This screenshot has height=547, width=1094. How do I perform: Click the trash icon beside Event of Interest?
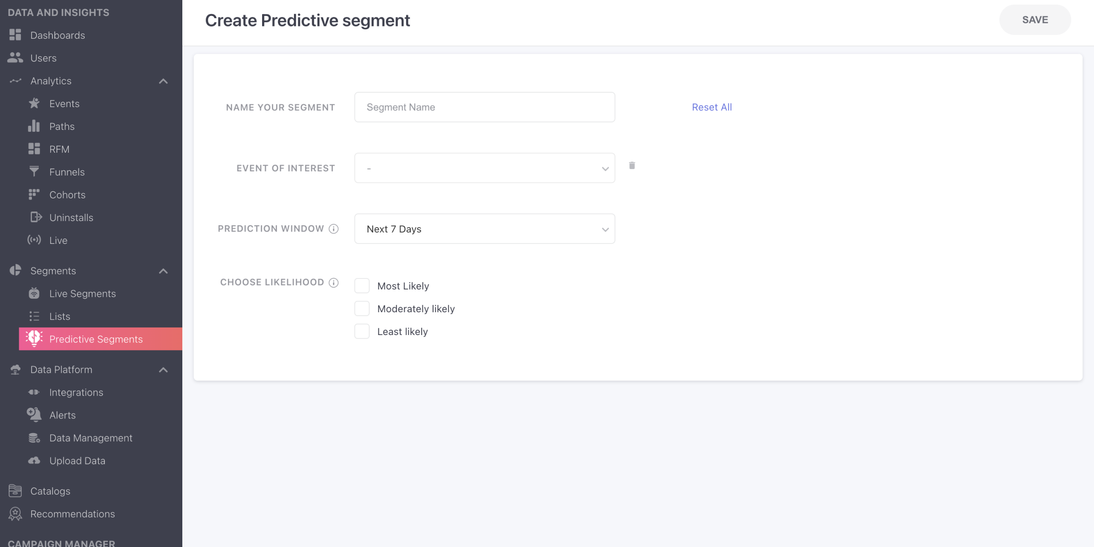pos(632,165)
